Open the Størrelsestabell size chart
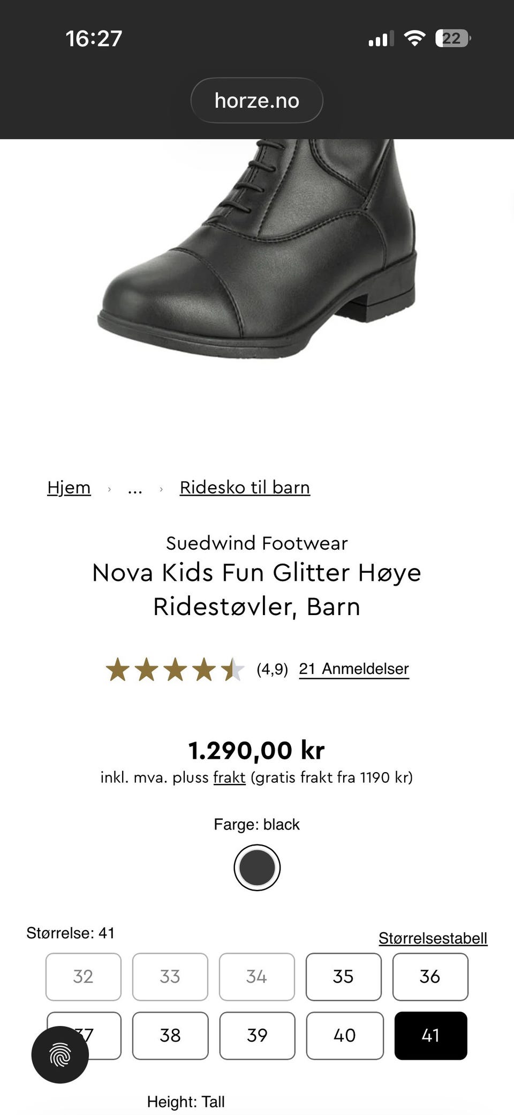514x1115 pixels. pos(433,938)
